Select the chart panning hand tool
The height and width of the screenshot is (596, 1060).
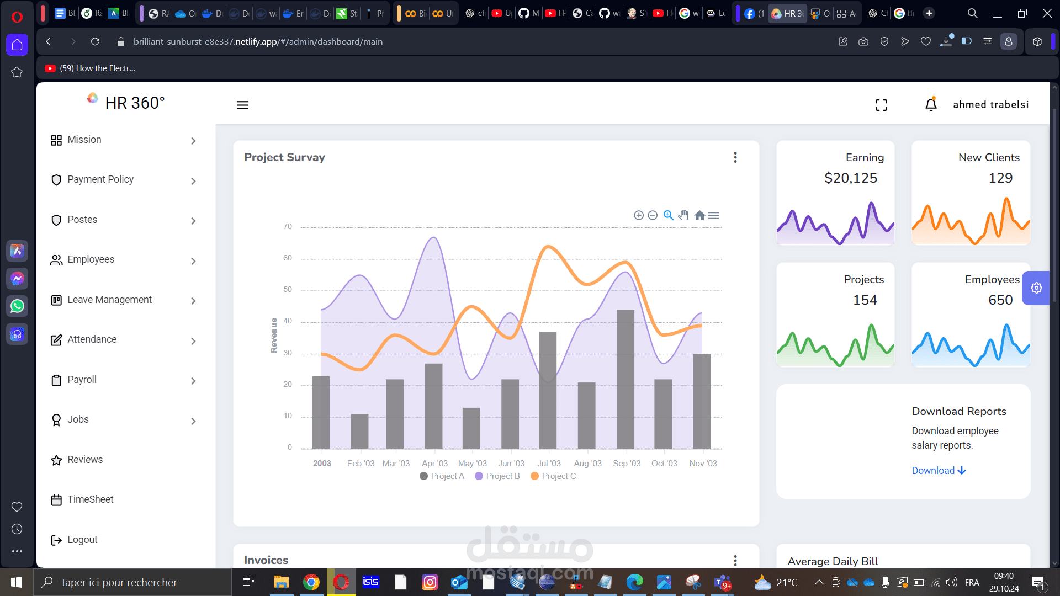click(683, 215)
